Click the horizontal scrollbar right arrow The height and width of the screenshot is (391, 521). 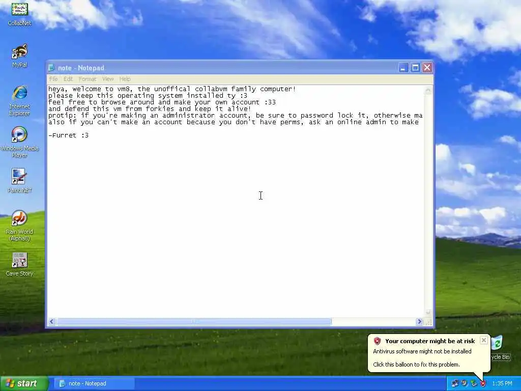click(419, 322)
